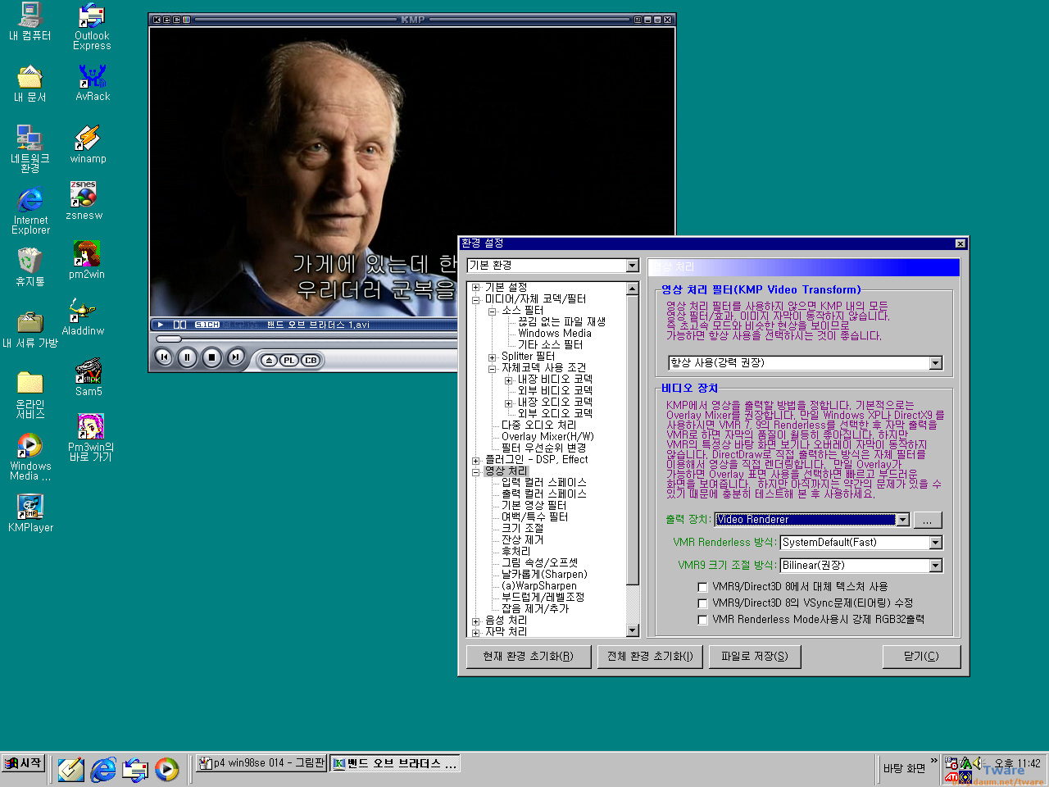Image resolution: width=1049 pixels, height=787 pixels.
Task: Open the Windows Media desktop icon
Action: pos(30,457)
